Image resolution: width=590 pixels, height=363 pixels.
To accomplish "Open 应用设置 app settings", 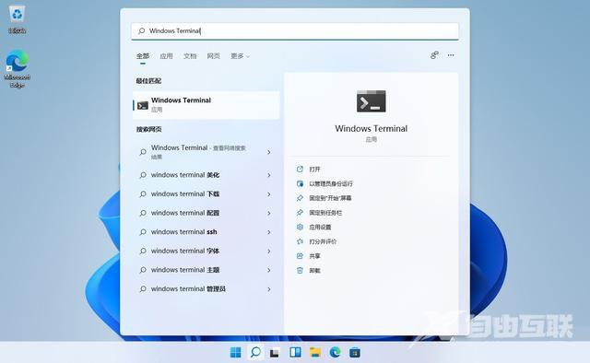I will (320, 228).
